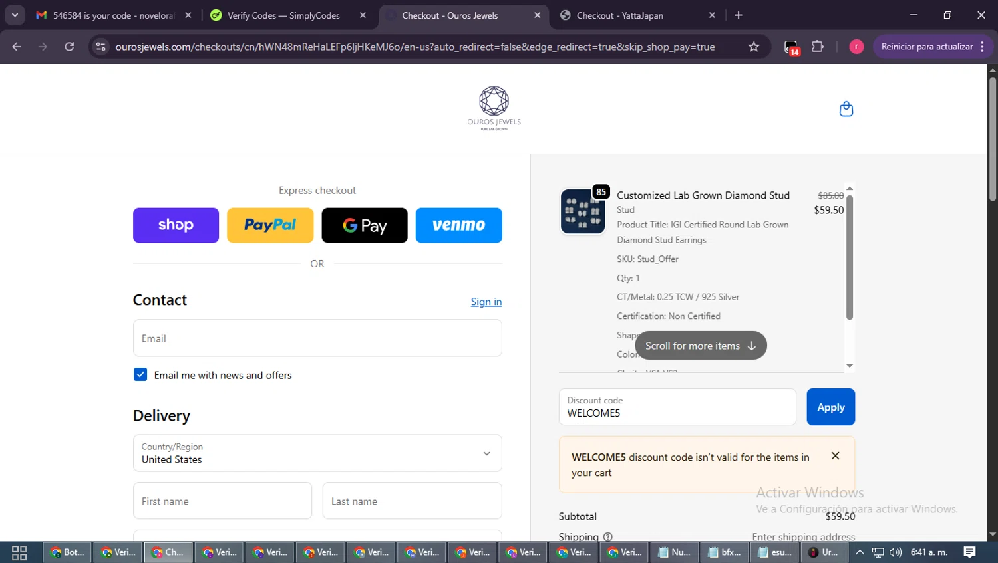Open the shopping bag cart icon
Viewport: 998px width, 563px height.
point(846,109)
